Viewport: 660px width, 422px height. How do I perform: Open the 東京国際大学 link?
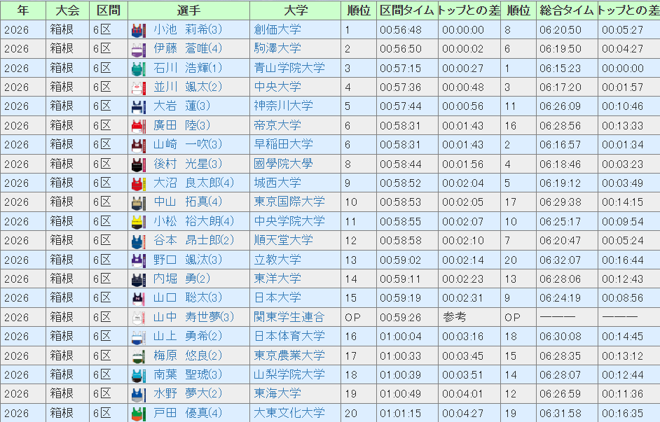coord(289,202)
